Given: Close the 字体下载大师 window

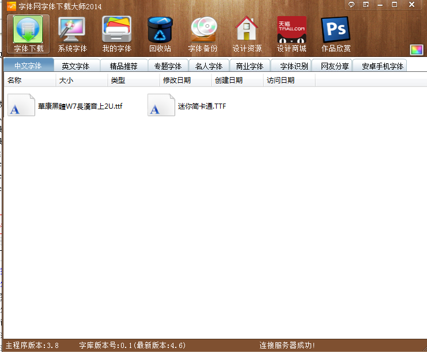Looking at the screenshot, I should click(412, 5).
